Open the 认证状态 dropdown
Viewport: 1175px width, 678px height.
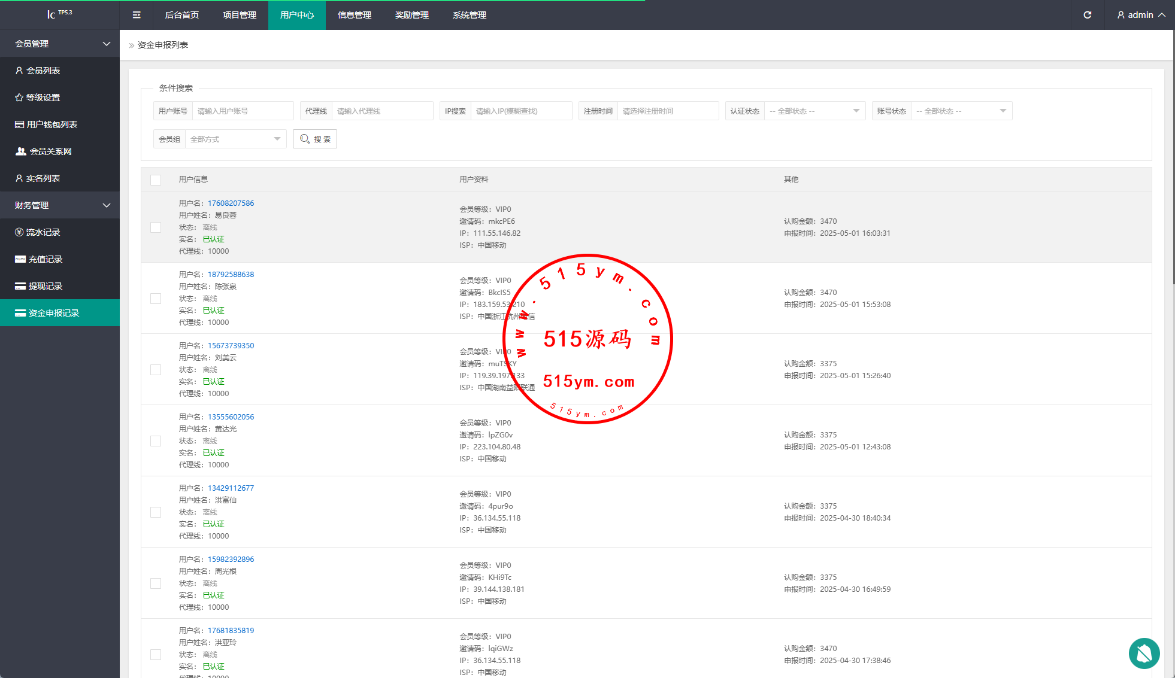click(814, 111)
